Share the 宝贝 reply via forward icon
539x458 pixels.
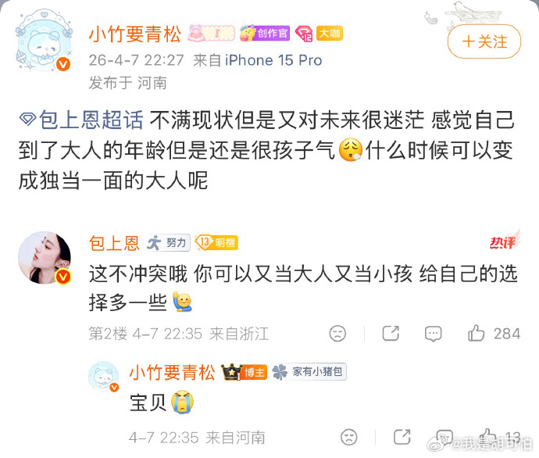tap(402, 437)
